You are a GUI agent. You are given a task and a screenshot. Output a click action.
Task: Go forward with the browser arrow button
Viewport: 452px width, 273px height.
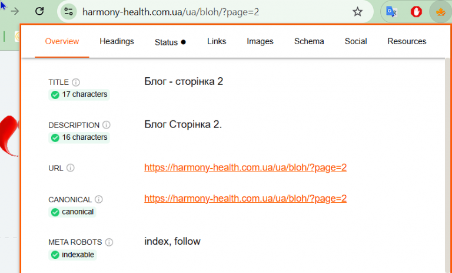15,12
